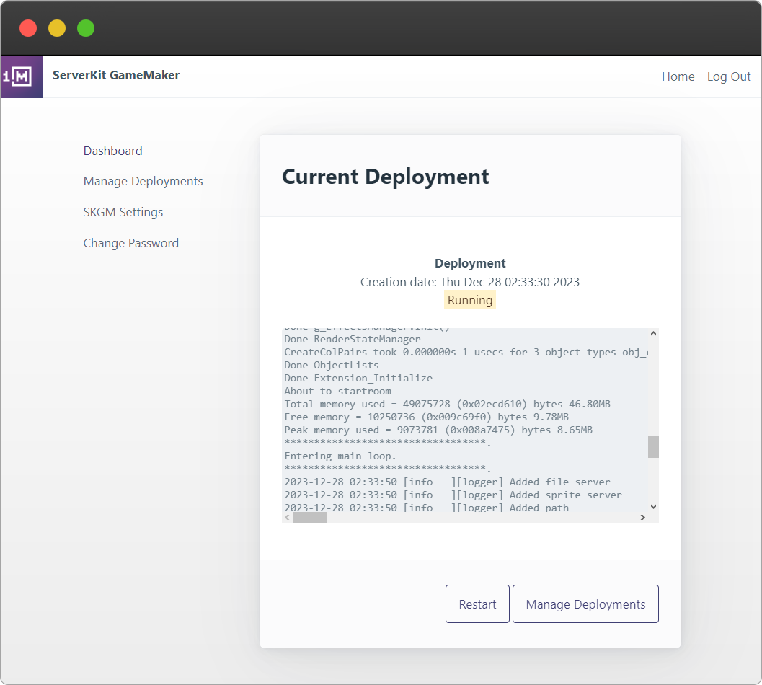
Task: Click the log's scroll left arrow
Action: 287,517
